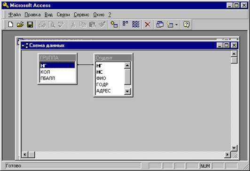This screenshot has width=250, height=171.
Task: Open the Database Window toolbar icon
Action: point(160,25)
